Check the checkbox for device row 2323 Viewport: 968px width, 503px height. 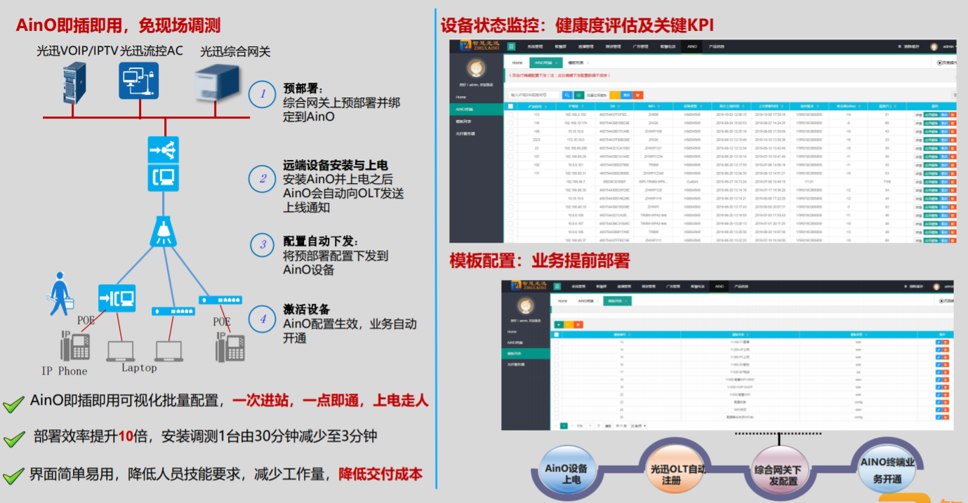[x=510, y=140]
